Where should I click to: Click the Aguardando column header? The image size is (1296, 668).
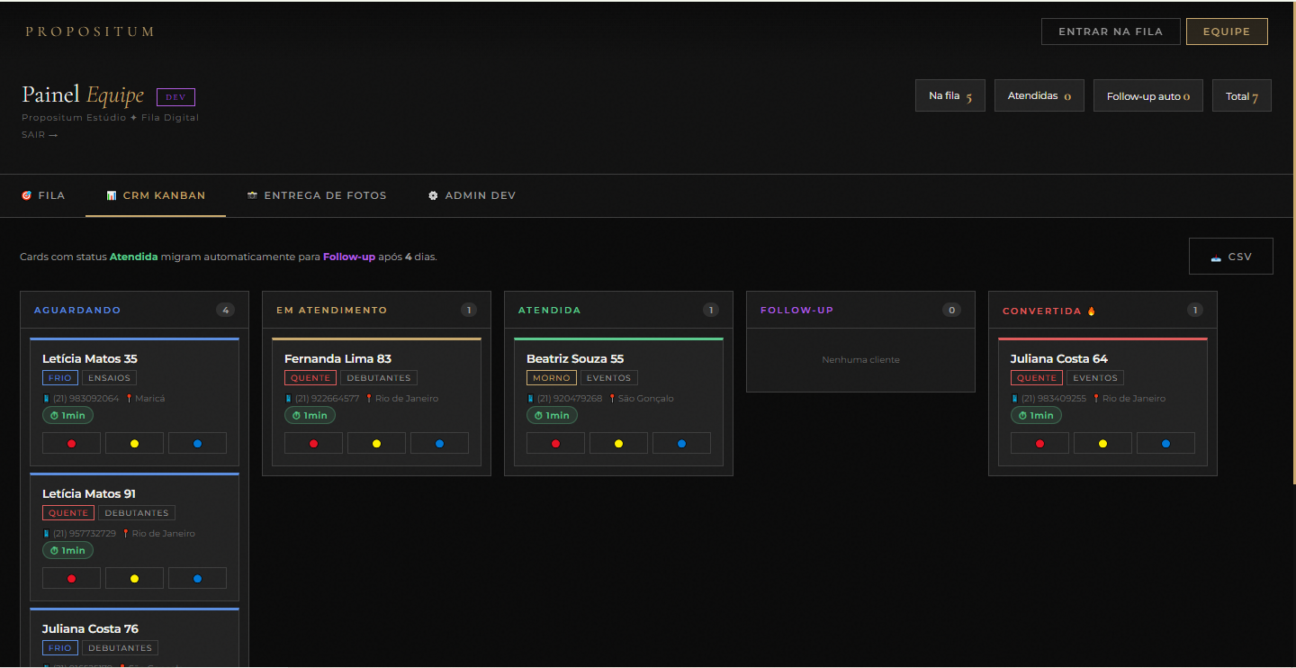coord(134,310)
